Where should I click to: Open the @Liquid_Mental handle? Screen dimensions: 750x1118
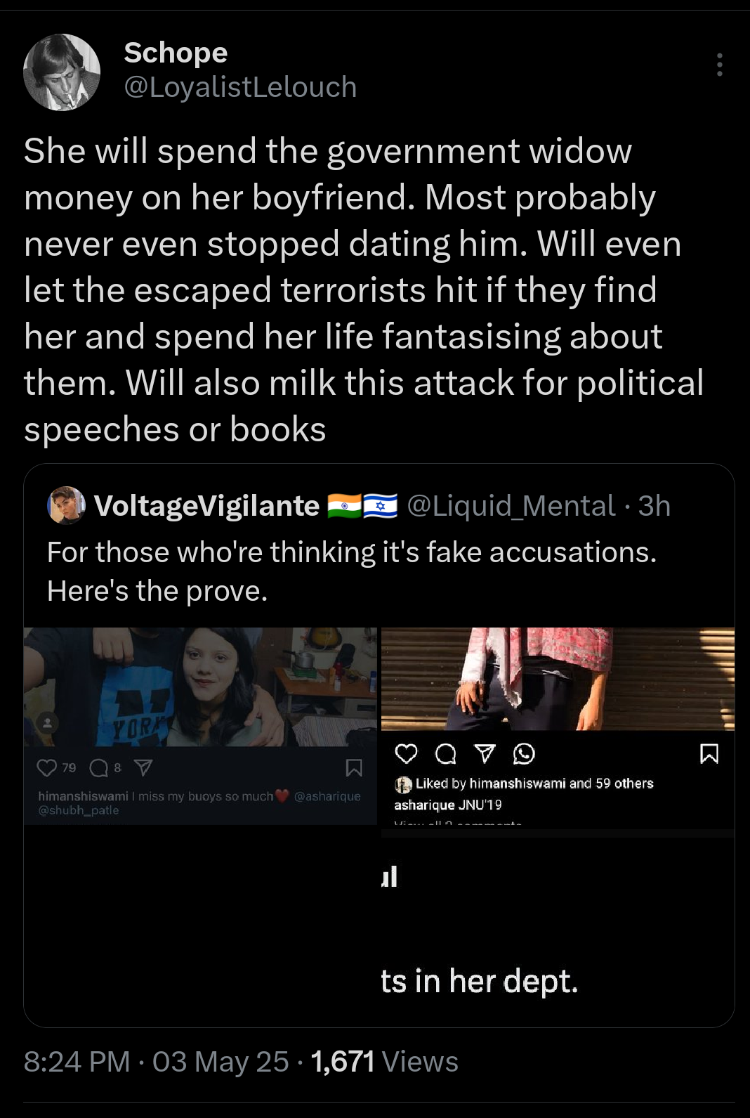point(511,506)
